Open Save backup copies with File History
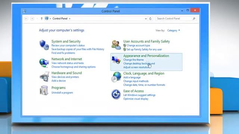The height and width of the screenshot is (134, 239). click(78, 49)
